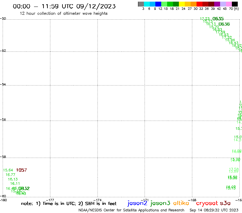Click the light green 15 ft swatch

coord(164,4)
